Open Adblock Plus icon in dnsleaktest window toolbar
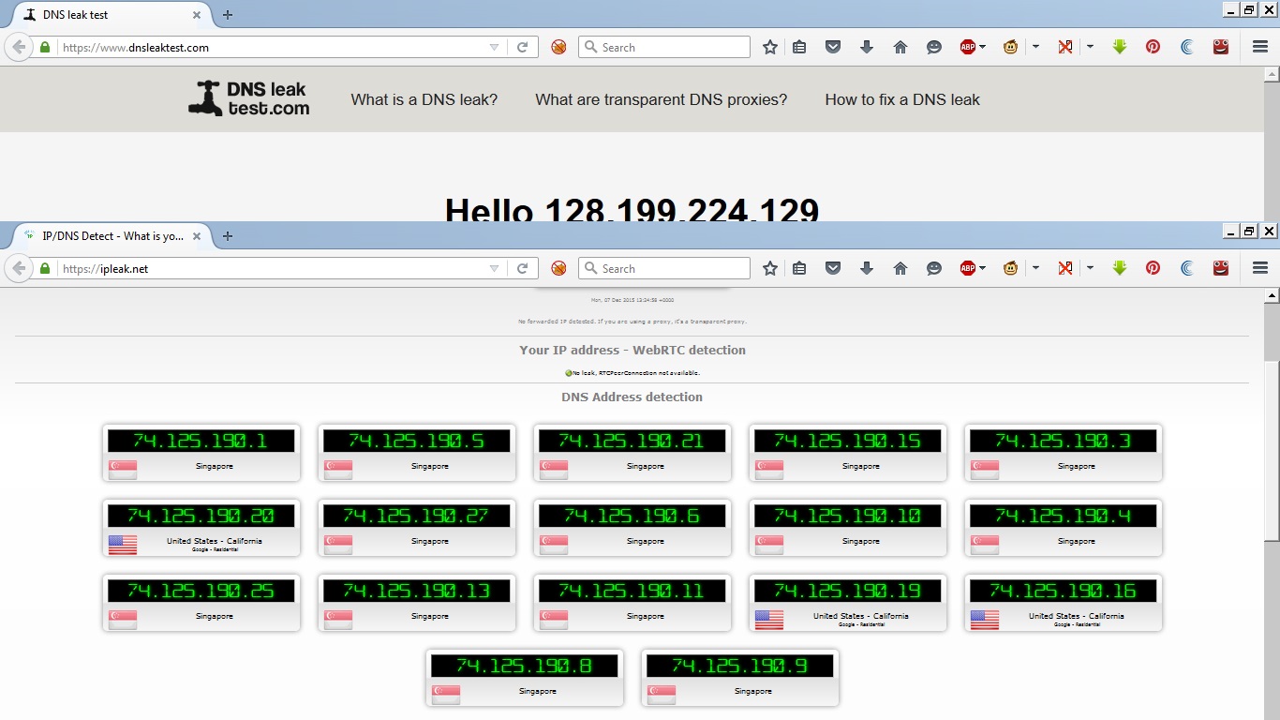This screenshot has width=1280, height=720. click(x=968, y=47)
